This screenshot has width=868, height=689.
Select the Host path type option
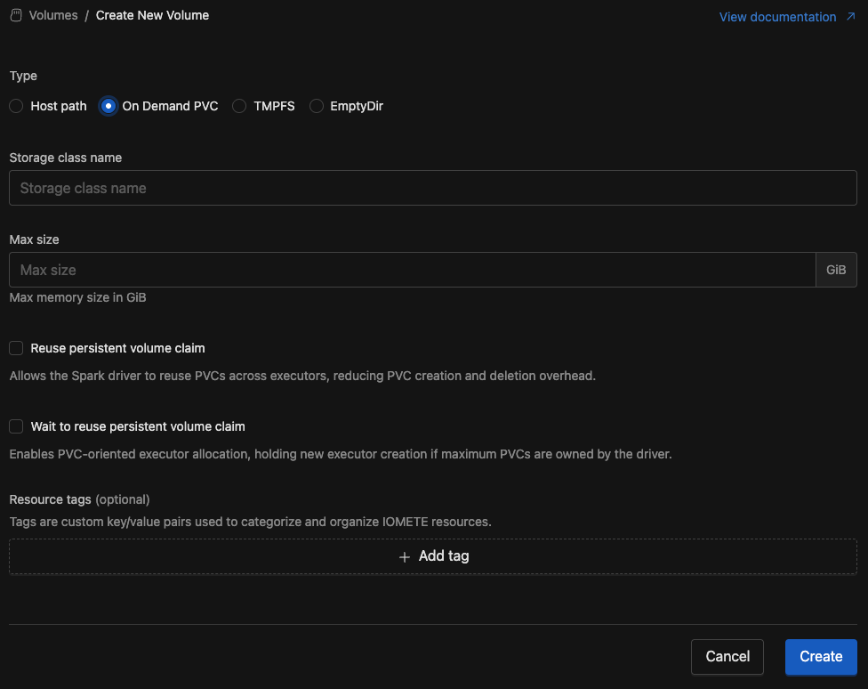coord(16,106)
